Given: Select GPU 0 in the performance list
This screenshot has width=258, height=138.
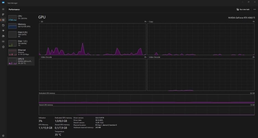Looking at the screenshot, I should (x=21, y=61).
